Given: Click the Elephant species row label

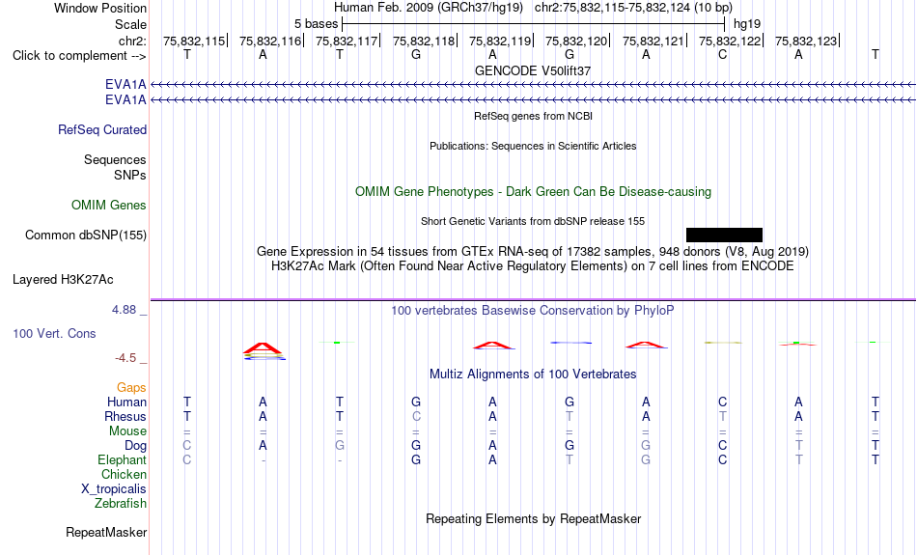Looking at the screenshot, I should [122, 459].
